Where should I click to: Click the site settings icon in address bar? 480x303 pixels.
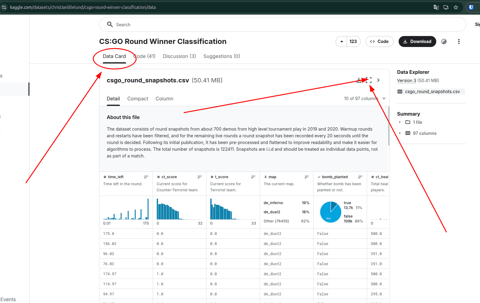point(4,7)
